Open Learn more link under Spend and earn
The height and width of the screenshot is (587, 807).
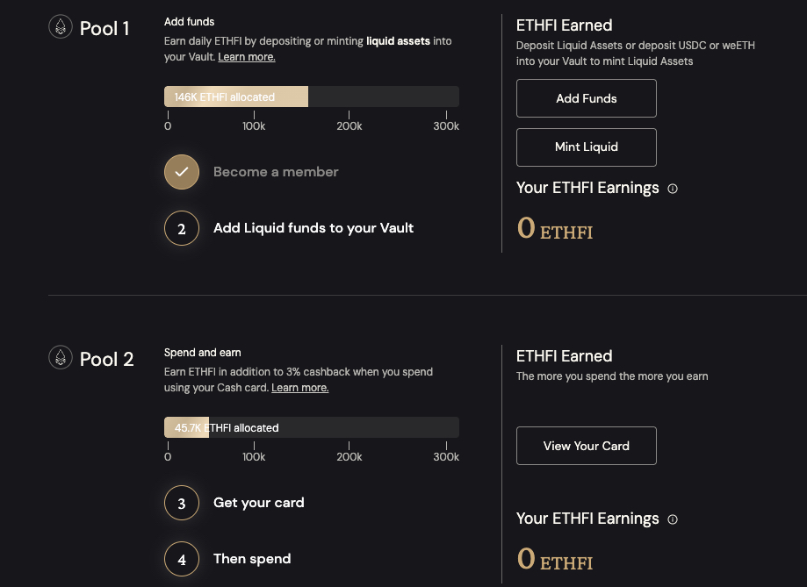(x=300, y=388)
